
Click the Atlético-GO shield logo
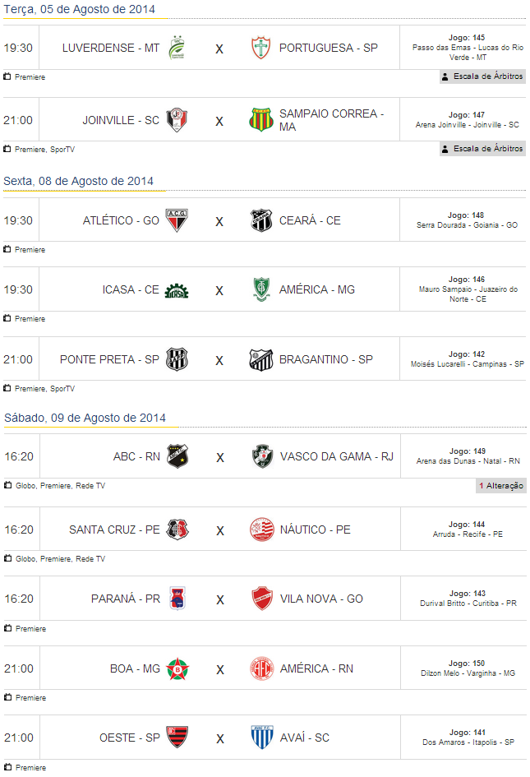pyautogui.click(x=177, y=220)
